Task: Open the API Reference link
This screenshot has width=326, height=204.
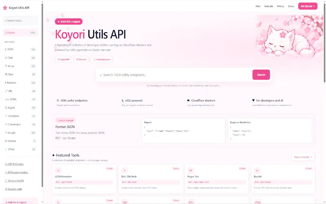Action: point(14,164)
